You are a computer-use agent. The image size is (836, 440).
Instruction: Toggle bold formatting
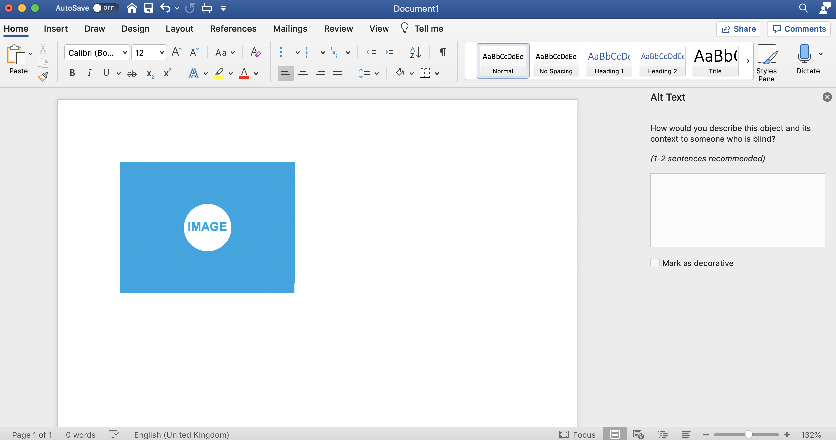pos(72,73)
